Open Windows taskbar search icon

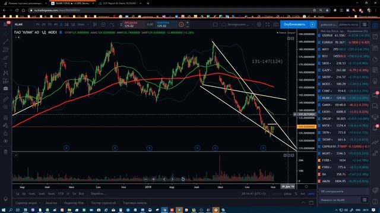click(x=11, y=210)
